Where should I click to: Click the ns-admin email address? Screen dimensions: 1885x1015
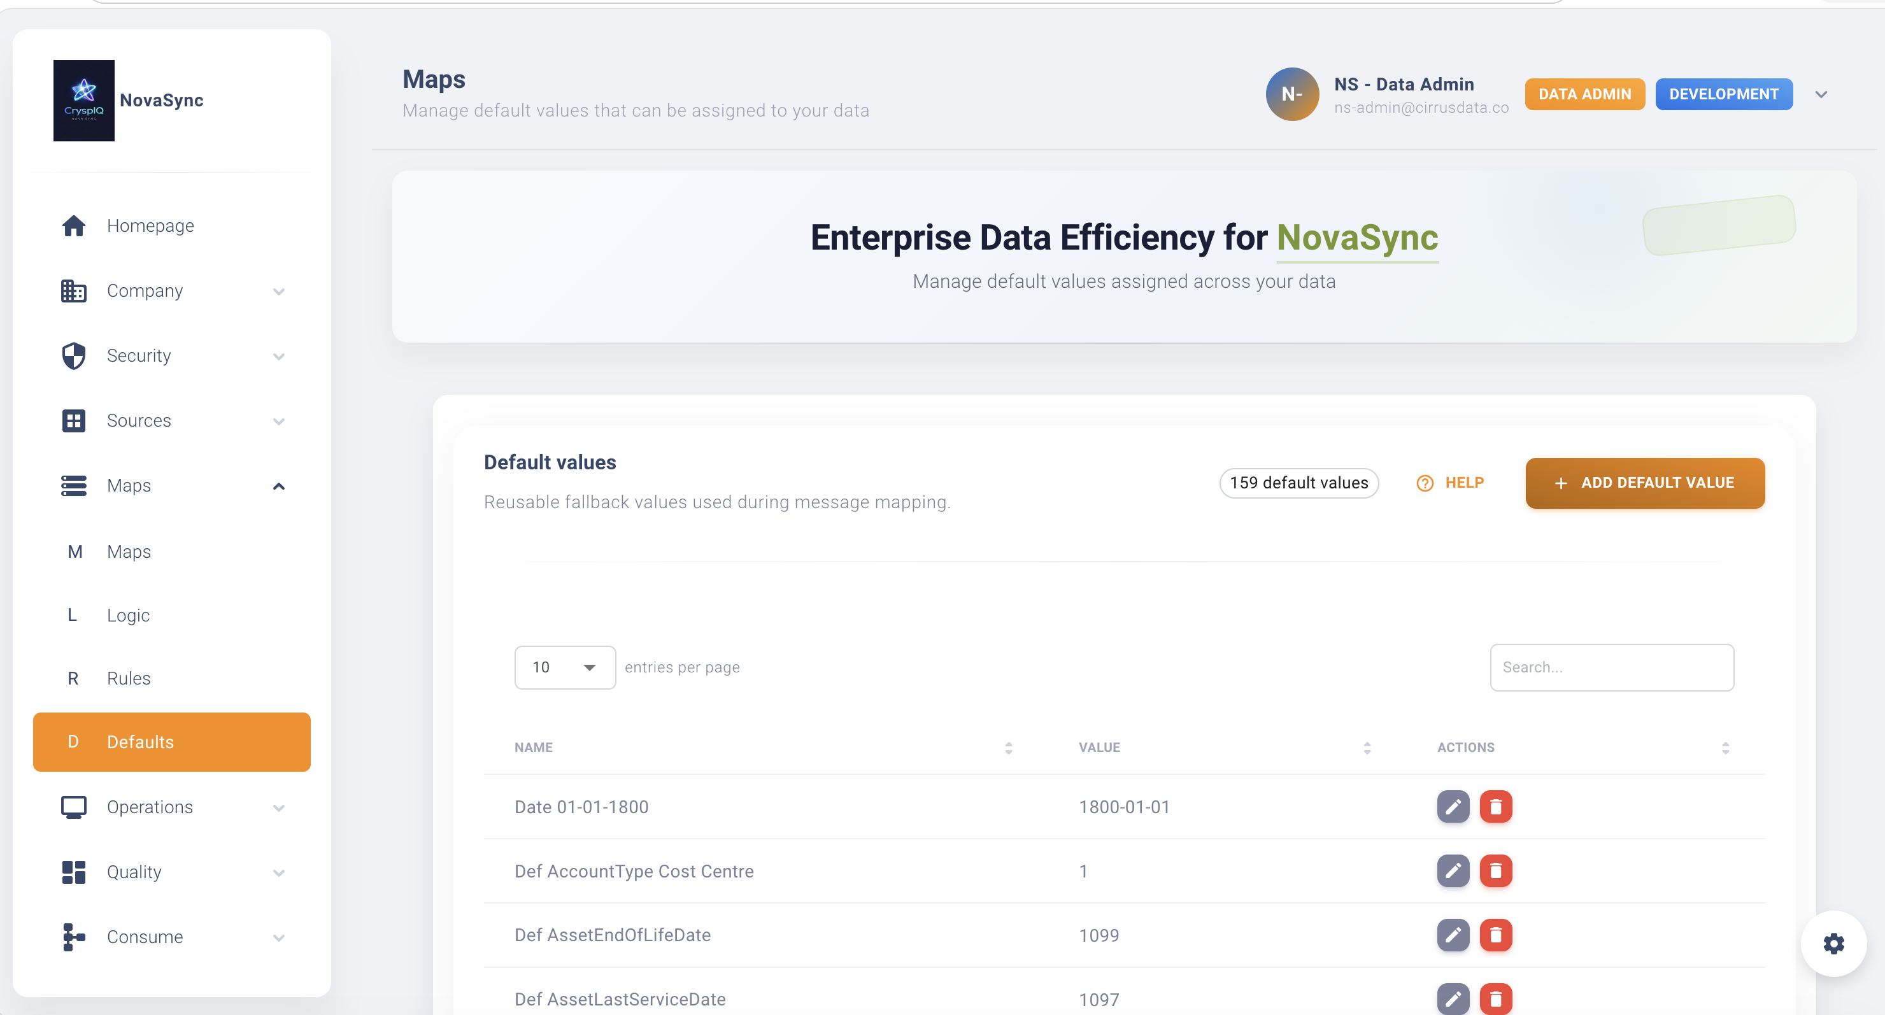[x=1421, y=108]
